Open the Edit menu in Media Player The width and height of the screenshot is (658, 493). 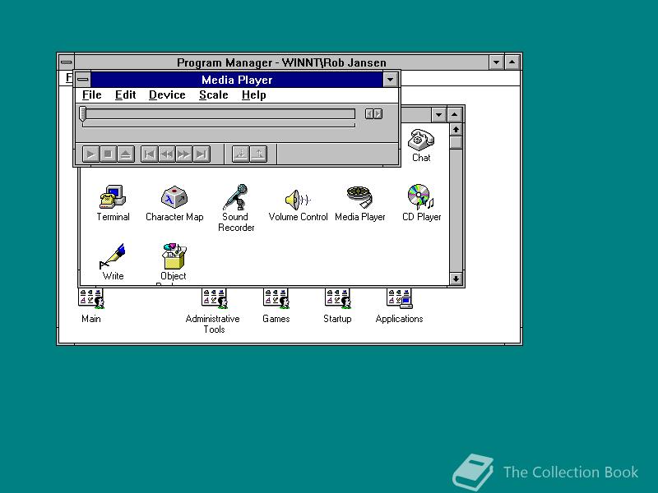(x=126, y=95)
